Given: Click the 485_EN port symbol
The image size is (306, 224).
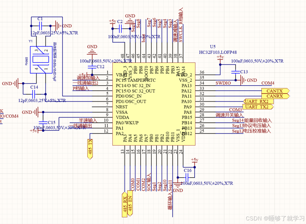Looking at the screenshot, I should pyautogui.click(x=130, y=203).
